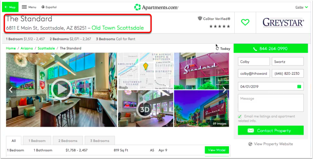The height and width of the screenshot is (159, 313).
Task: Click the Apr 9 availability date
Action: [163, 150]
